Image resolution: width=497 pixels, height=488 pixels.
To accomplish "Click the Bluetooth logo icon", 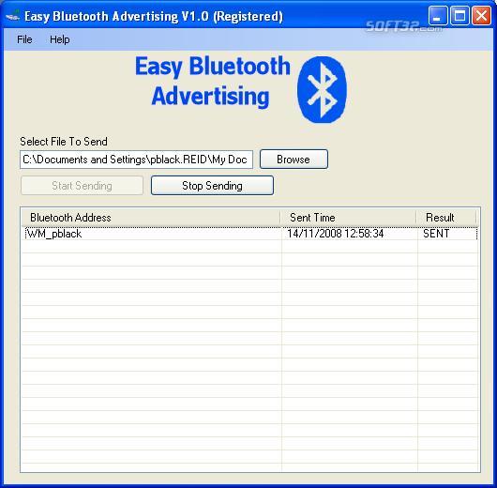I will click(x=322, y=89).
